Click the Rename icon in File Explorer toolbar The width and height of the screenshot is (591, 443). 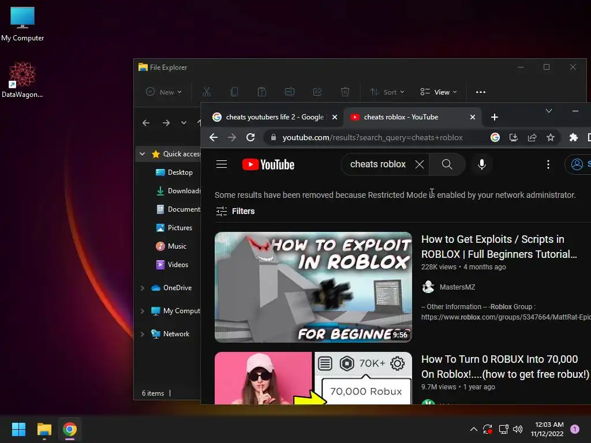click(x=290, y=92)
